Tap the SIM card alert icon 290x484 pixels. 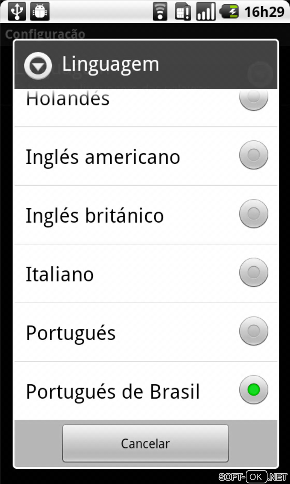[183, 12]
